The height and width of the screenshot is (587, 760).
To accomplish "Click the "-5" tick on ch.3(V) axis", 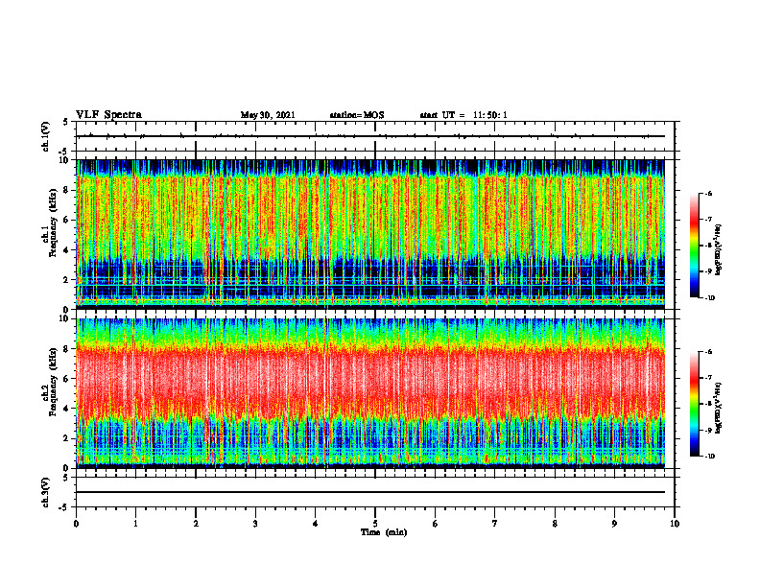I will tap(65, 507).
